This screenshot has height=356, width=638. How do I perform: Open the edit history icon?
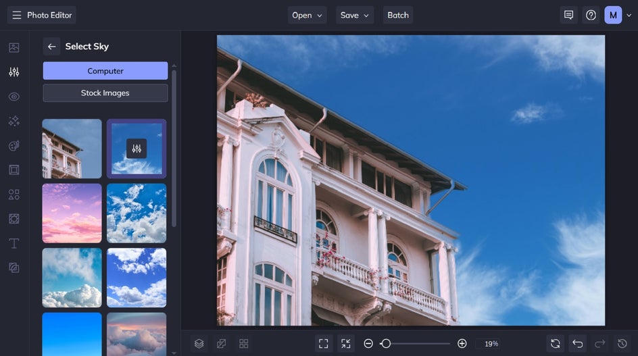[x=622, y=344]
